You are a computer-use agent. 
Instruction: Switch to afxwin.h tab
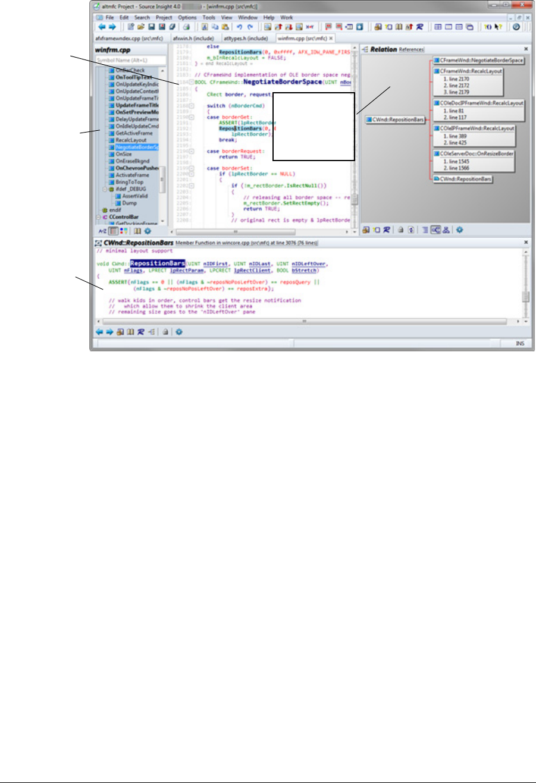tap(193, 38)
